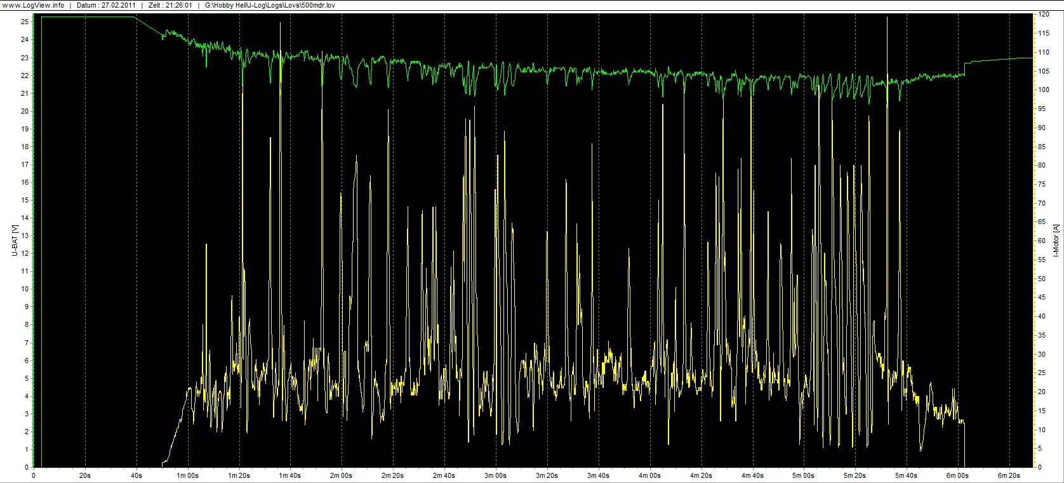Select 105 on the I-Motor current axis
The height and width of the screenshot is (483, 1064).
point(1043,71)
